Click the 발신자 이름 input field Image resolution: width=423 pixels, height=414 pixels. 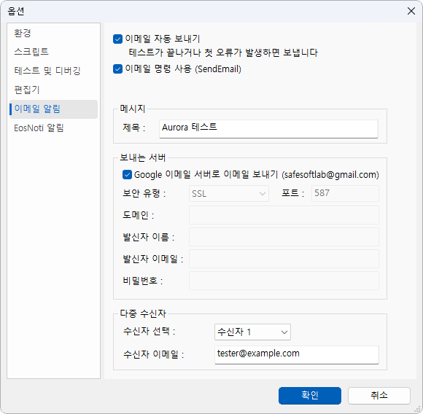coord(284,237)
